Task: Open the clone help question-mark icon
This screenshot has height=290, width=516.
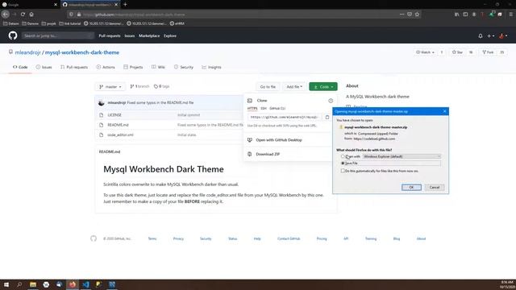Action: tap(331, 101)
